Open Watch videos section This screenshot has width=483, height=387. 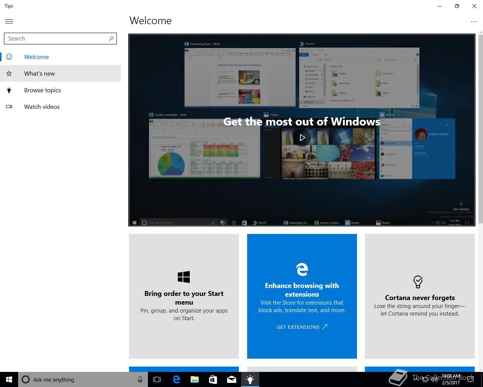coord(60,107)
